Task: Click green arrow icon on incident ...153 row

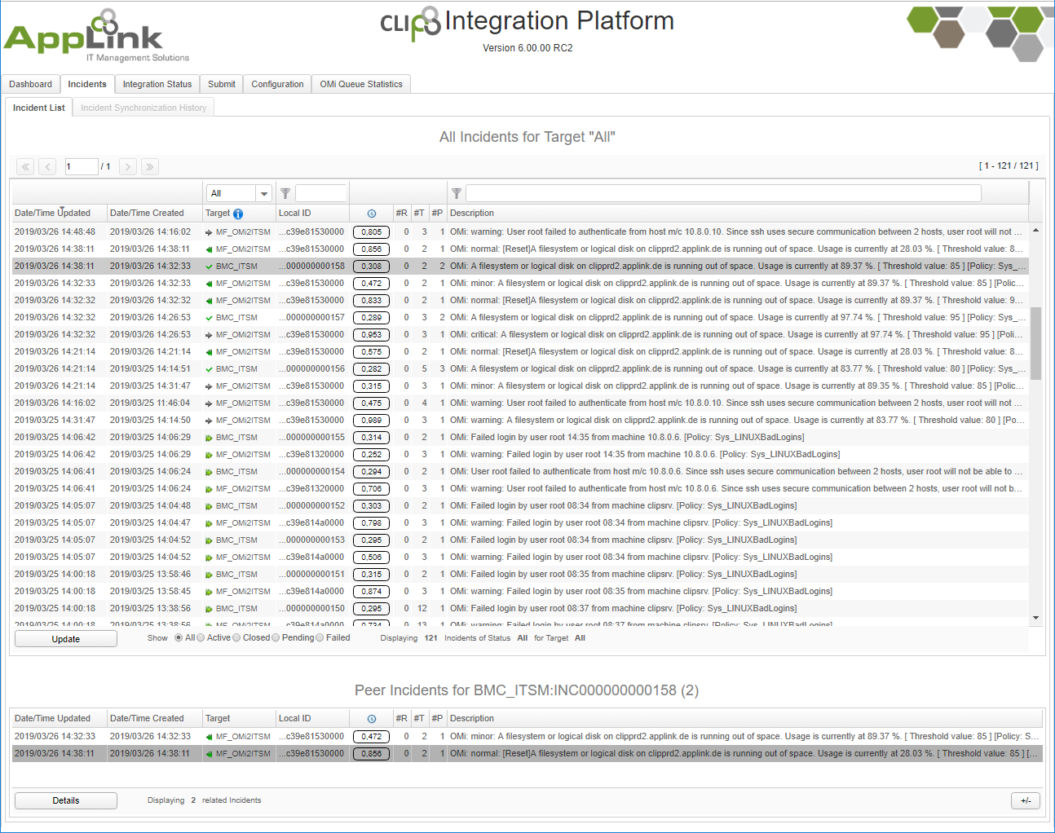Action: point(210,540)
